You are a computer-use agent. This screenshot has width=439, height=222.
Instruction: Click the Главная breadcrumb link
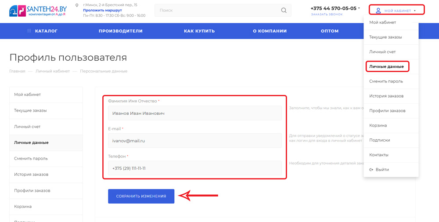(18, 71)
